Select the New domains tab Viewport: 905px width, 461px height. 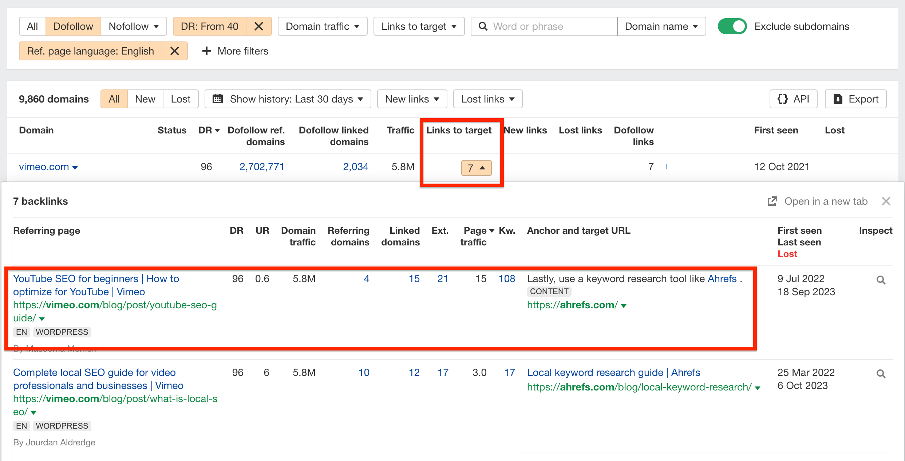point(145,99)
